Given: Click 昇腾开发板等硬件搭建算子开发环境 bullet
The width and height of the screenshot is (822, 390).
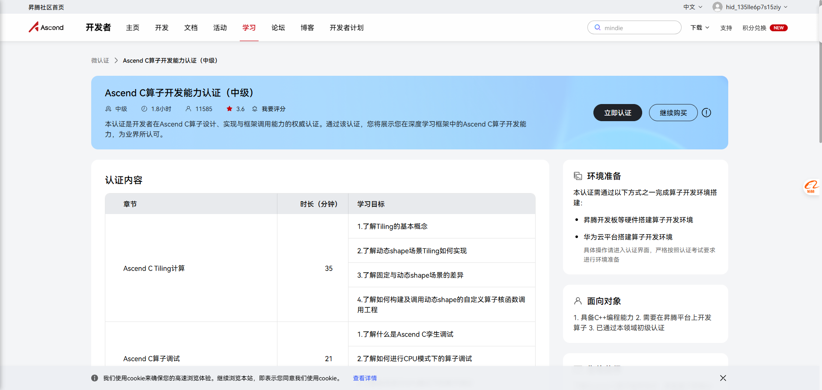Looking at the screenshot, I should [x=638, y=220].
